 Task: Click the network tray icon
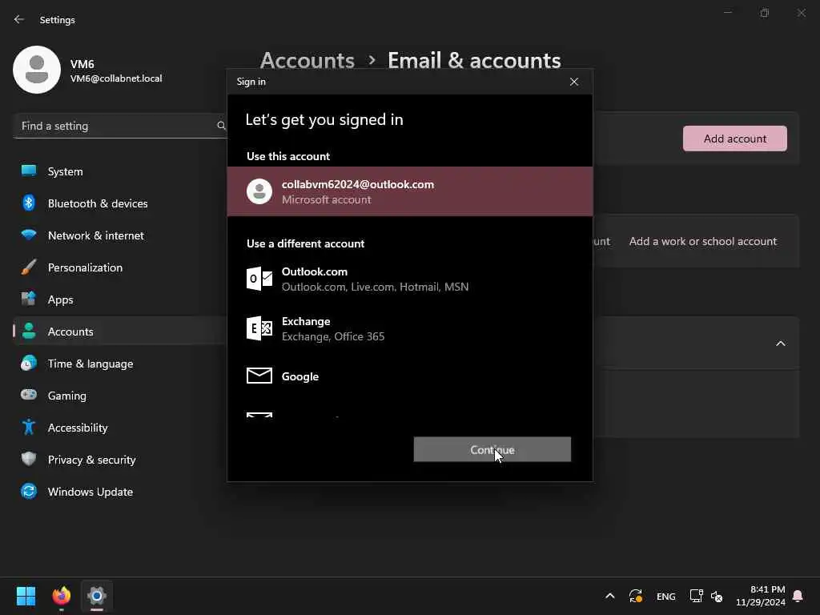click(x=696, y=596)
